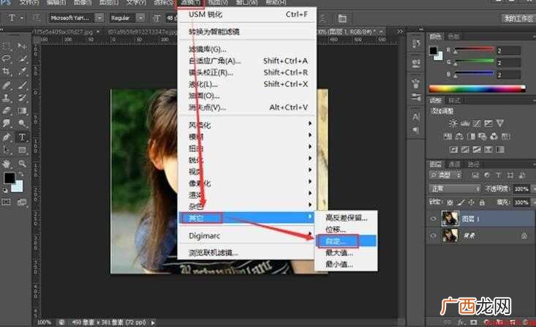Toggle lock position in Layers panel
This screenshot has width=536, height=327.
471,203
